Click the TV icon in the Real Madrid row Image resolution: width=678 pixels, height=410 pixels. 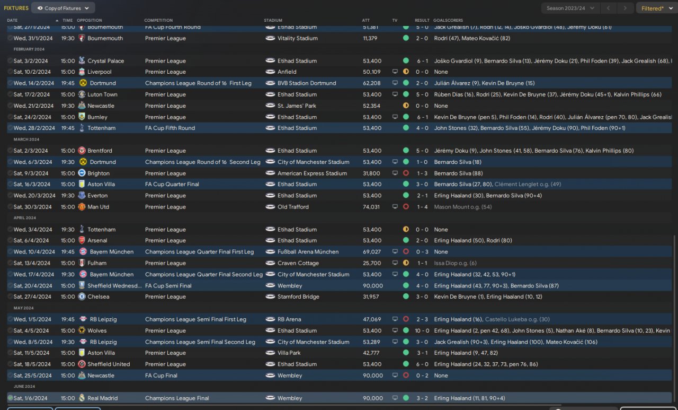click(x=395, y=398)
